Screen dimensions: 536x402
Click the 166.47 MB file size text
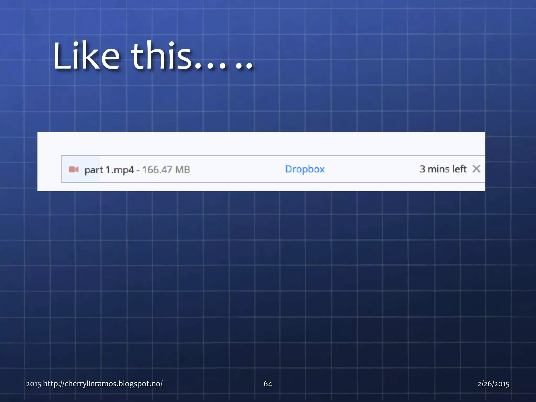166,170
